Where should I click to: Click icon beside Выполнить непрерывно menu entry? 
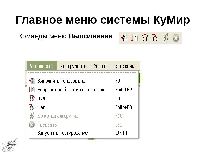(32, 81)
